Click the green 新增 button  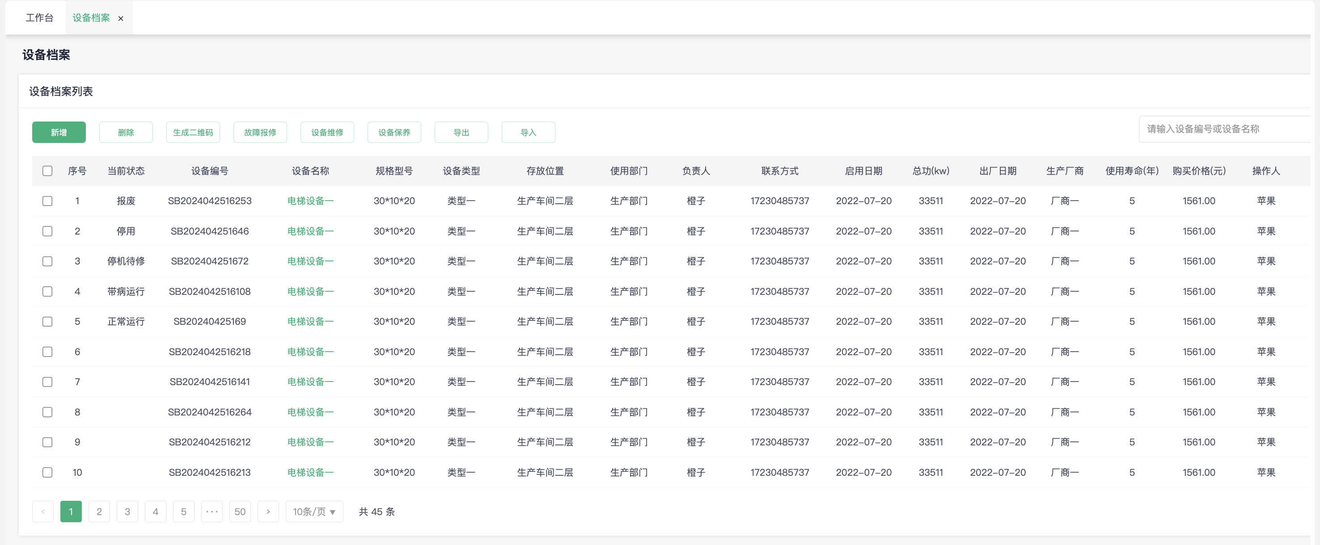point(59,133)
